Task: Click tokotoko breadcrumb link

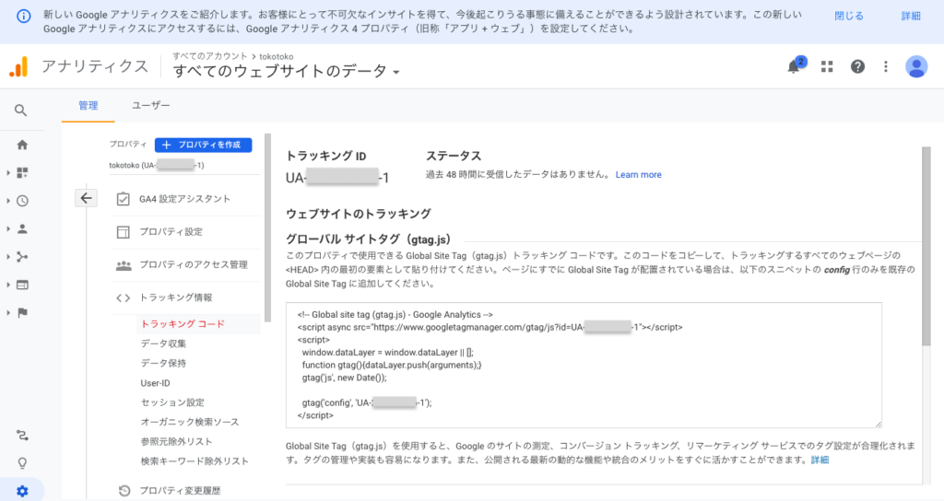Action: tap(277, 56)
